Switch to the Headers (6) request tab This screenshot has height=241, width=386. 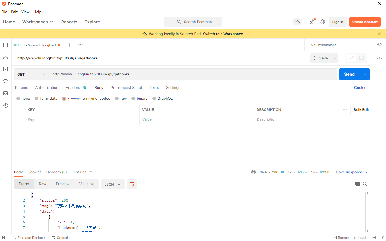coord(76,88)
